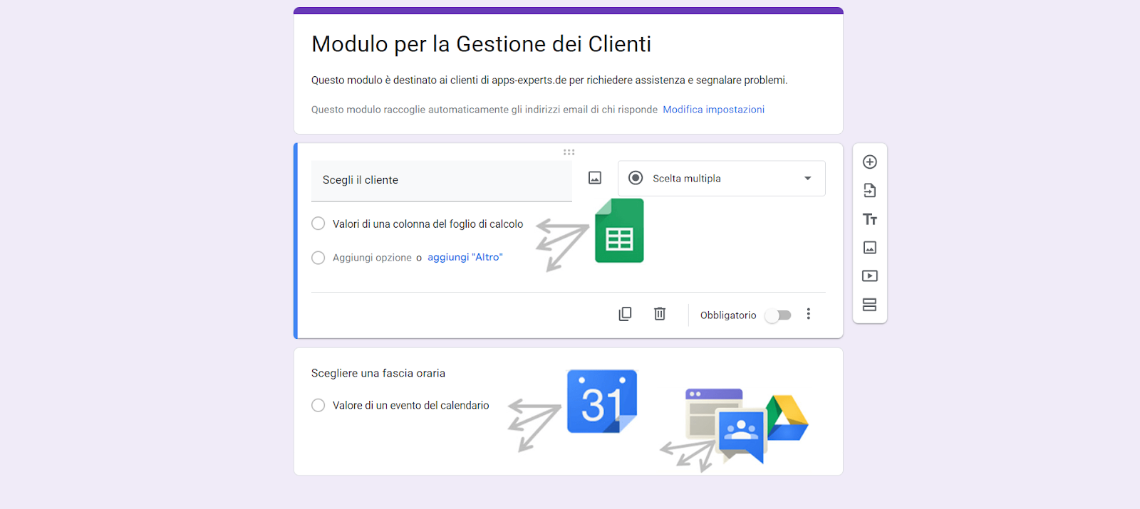Open the 'Scelta multipla' question type dropdown
The image size is (1140, 509).
(x=721, y=179)
